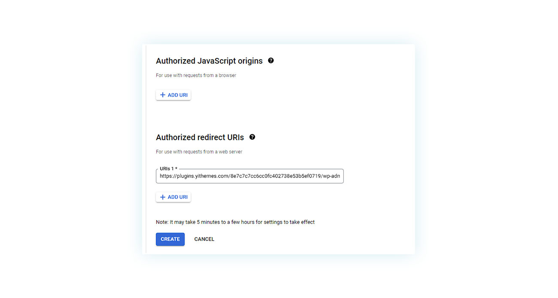Screen dimensions: 558x298
Task: Click plus icon under JavaScript origins section
Action: (x=163, y=95)
